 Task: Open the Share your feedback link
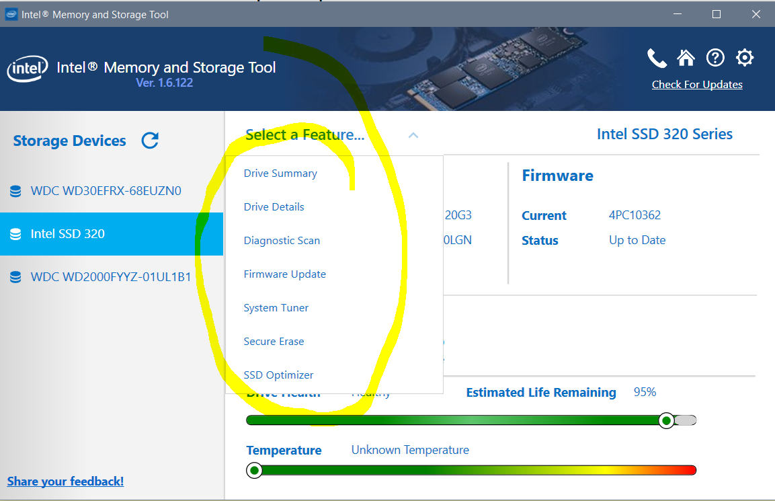[65, 481]
